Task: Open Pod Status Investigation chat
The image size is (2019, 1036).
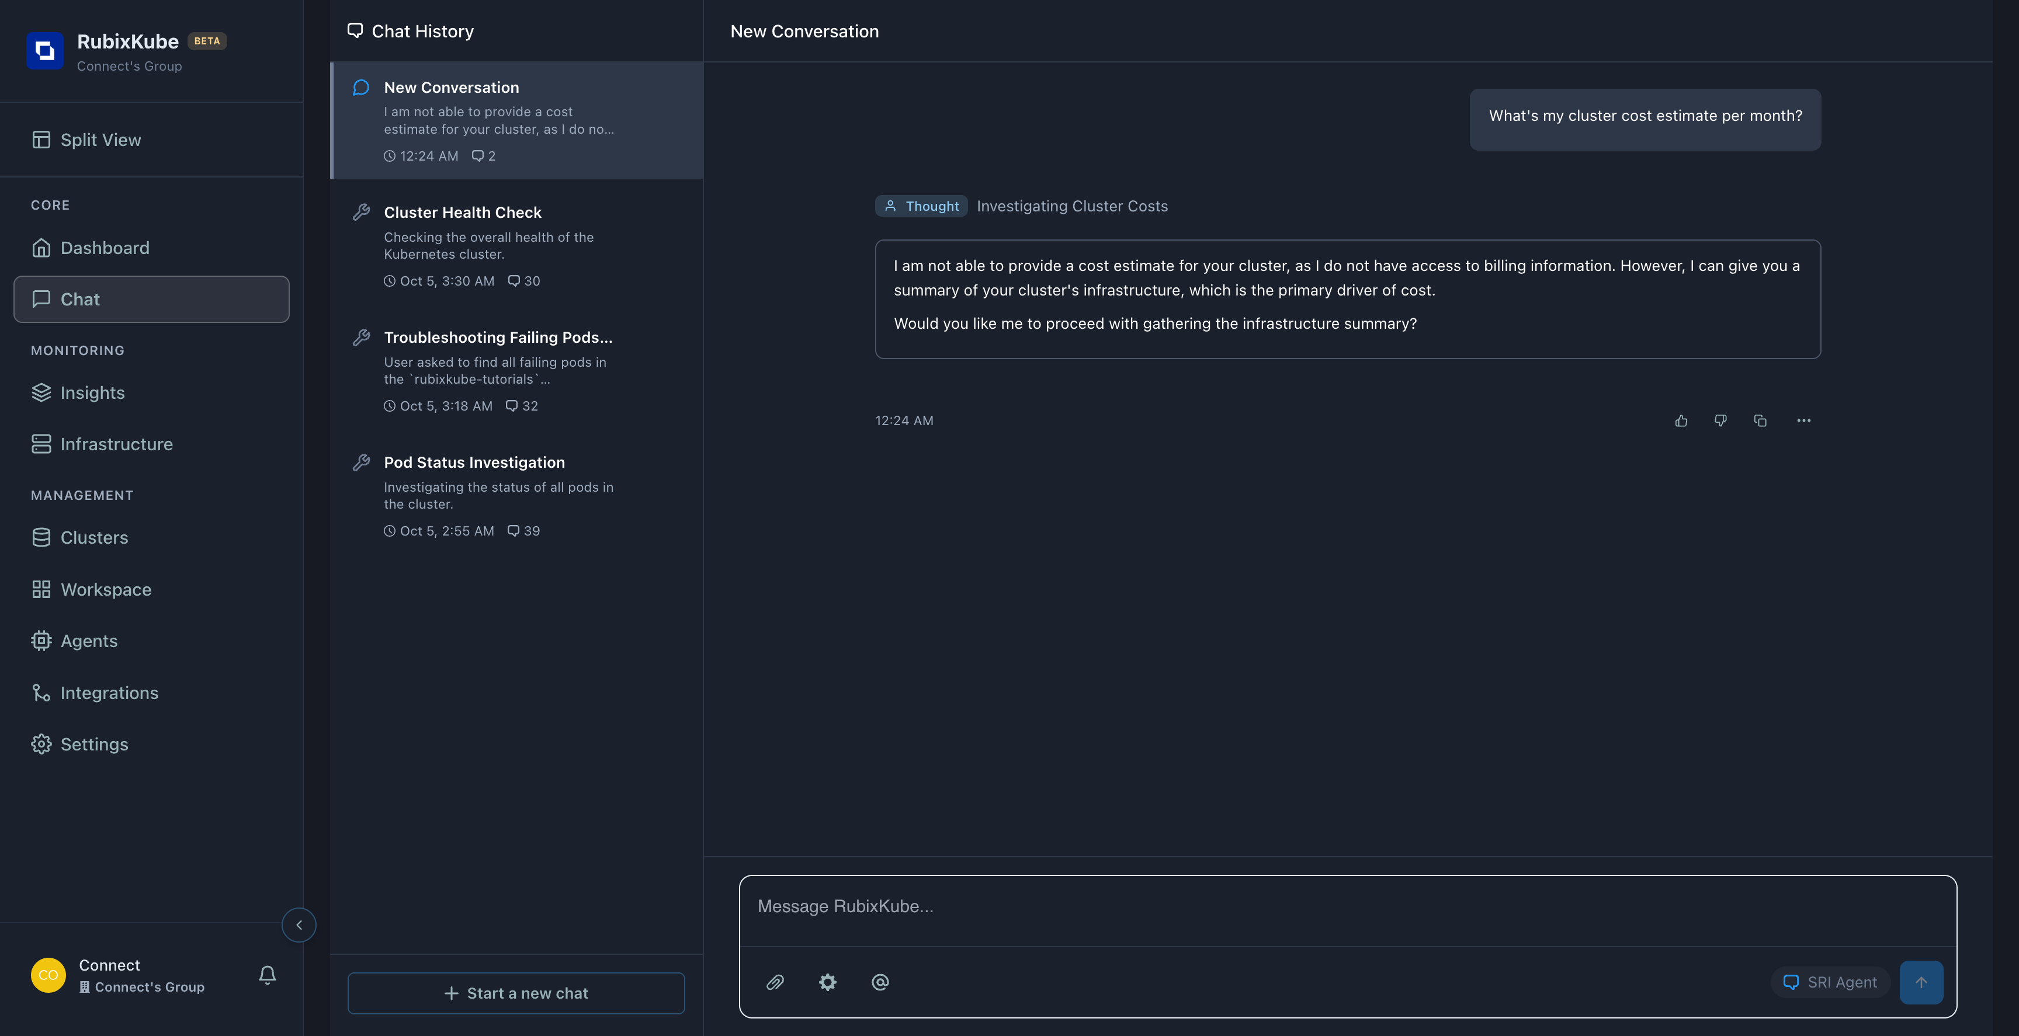Action: pos(474,463)
